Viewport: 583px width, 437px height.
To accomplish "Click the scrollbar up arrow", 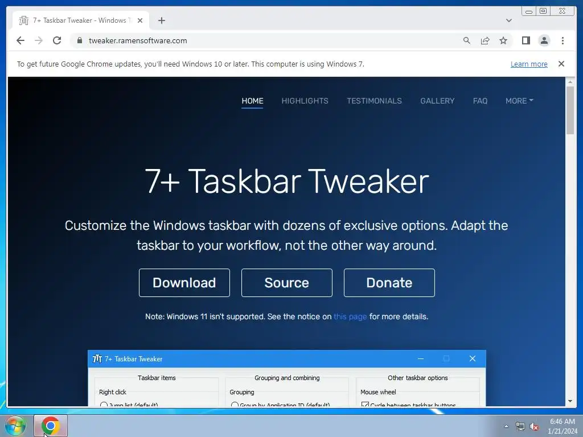I will tap(570, 81).
